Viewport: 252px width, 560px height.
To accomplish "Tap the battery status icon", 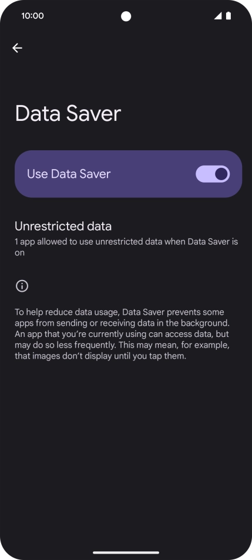I will (229, 16).
